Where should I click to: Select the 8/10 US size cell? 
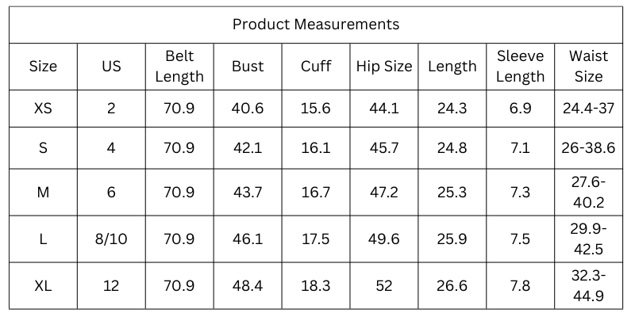tap(111, 239)
